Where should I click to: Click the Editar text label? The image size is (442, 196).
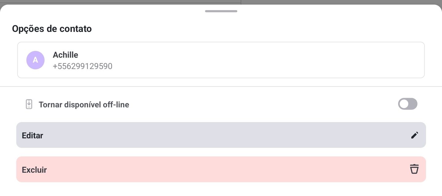pyautogui.click(x=33, y=135)
